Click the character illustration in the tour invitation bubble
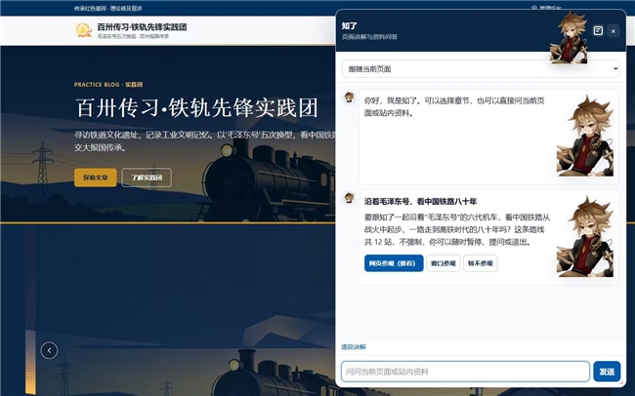 (585, 237)
